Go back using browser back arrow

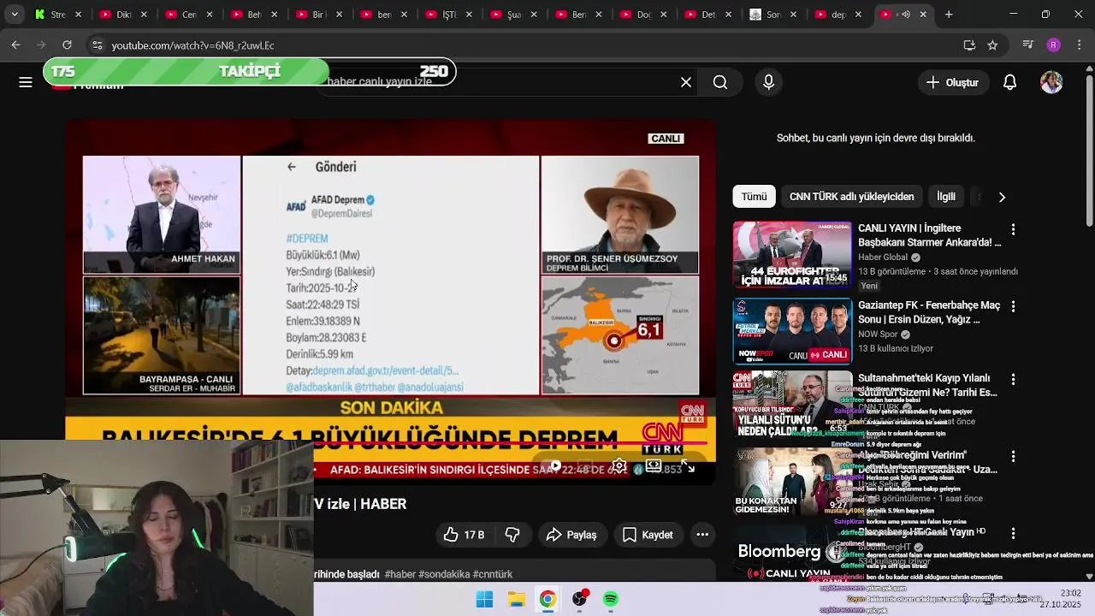[x=15, y=44]
